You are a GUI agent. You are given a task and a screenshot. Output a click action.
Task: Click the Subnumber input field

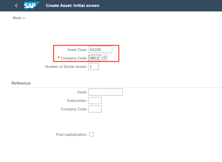[x=95, y=100]
